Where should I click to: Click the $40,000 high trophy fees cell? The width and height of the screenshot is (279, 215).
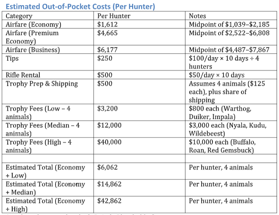click(109, 143)
